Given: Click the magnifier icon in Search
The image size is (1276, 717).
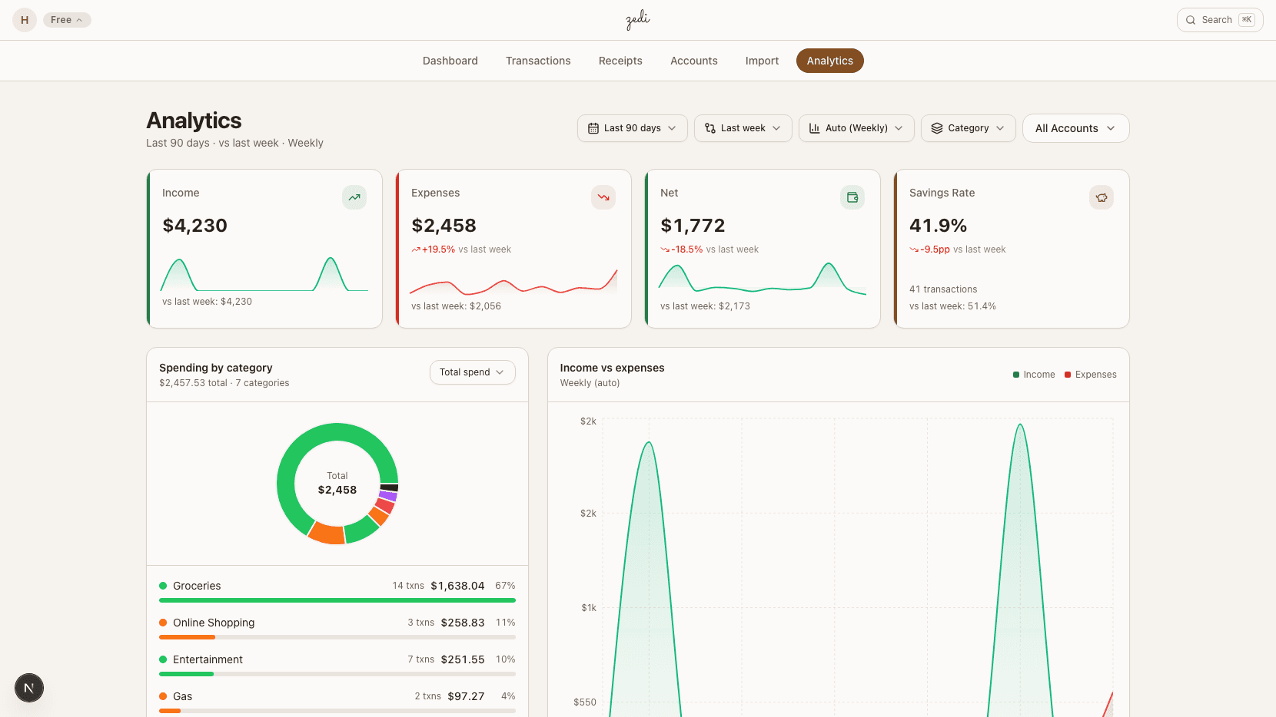Looking at the screenshot, I should (x=1191, y=20).
